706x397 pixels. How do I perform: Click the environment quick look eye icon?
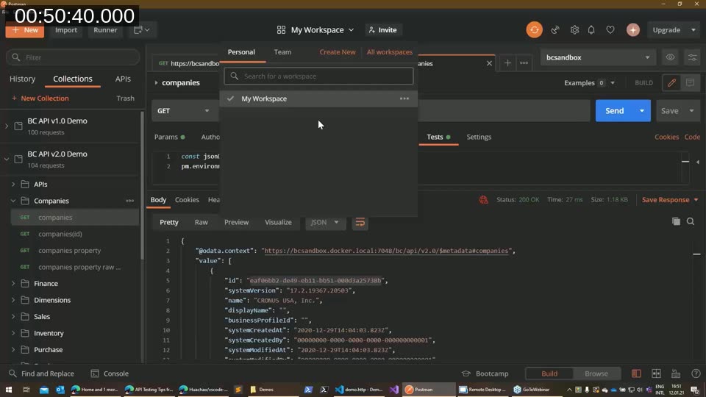point(670,57)
